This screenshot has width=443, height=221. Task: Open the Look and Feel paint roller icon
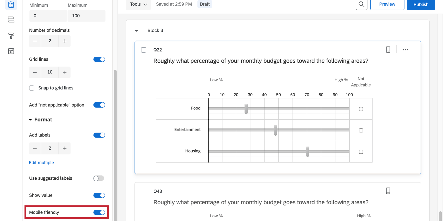pos(11,36)
